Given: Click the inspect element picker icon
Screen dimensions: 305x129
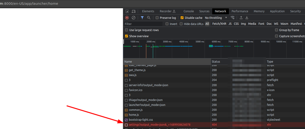Looking at the screenshot, I should 127,11.
